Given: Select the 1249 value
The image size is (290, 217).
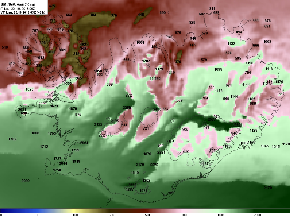Looking at the screenshot, I should tap(171, 73).
